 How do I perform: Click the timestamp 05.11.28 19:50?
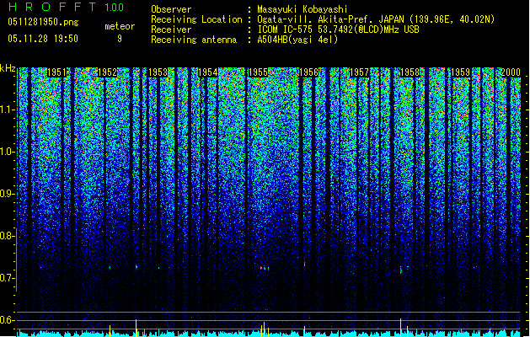[x=43, y=39]
